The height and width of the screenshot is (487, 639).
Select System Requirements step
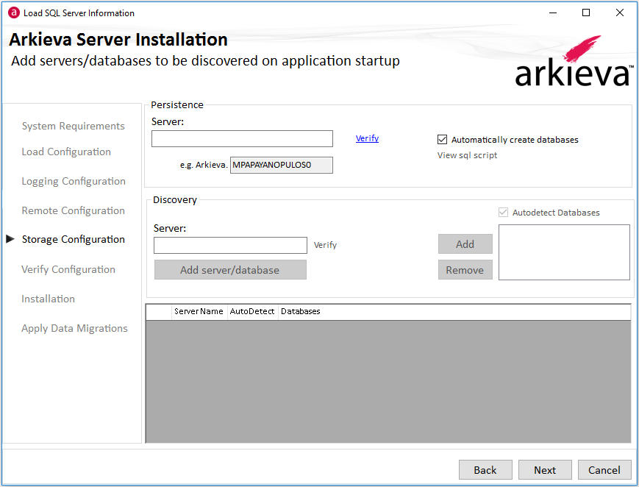click(74, 126)
